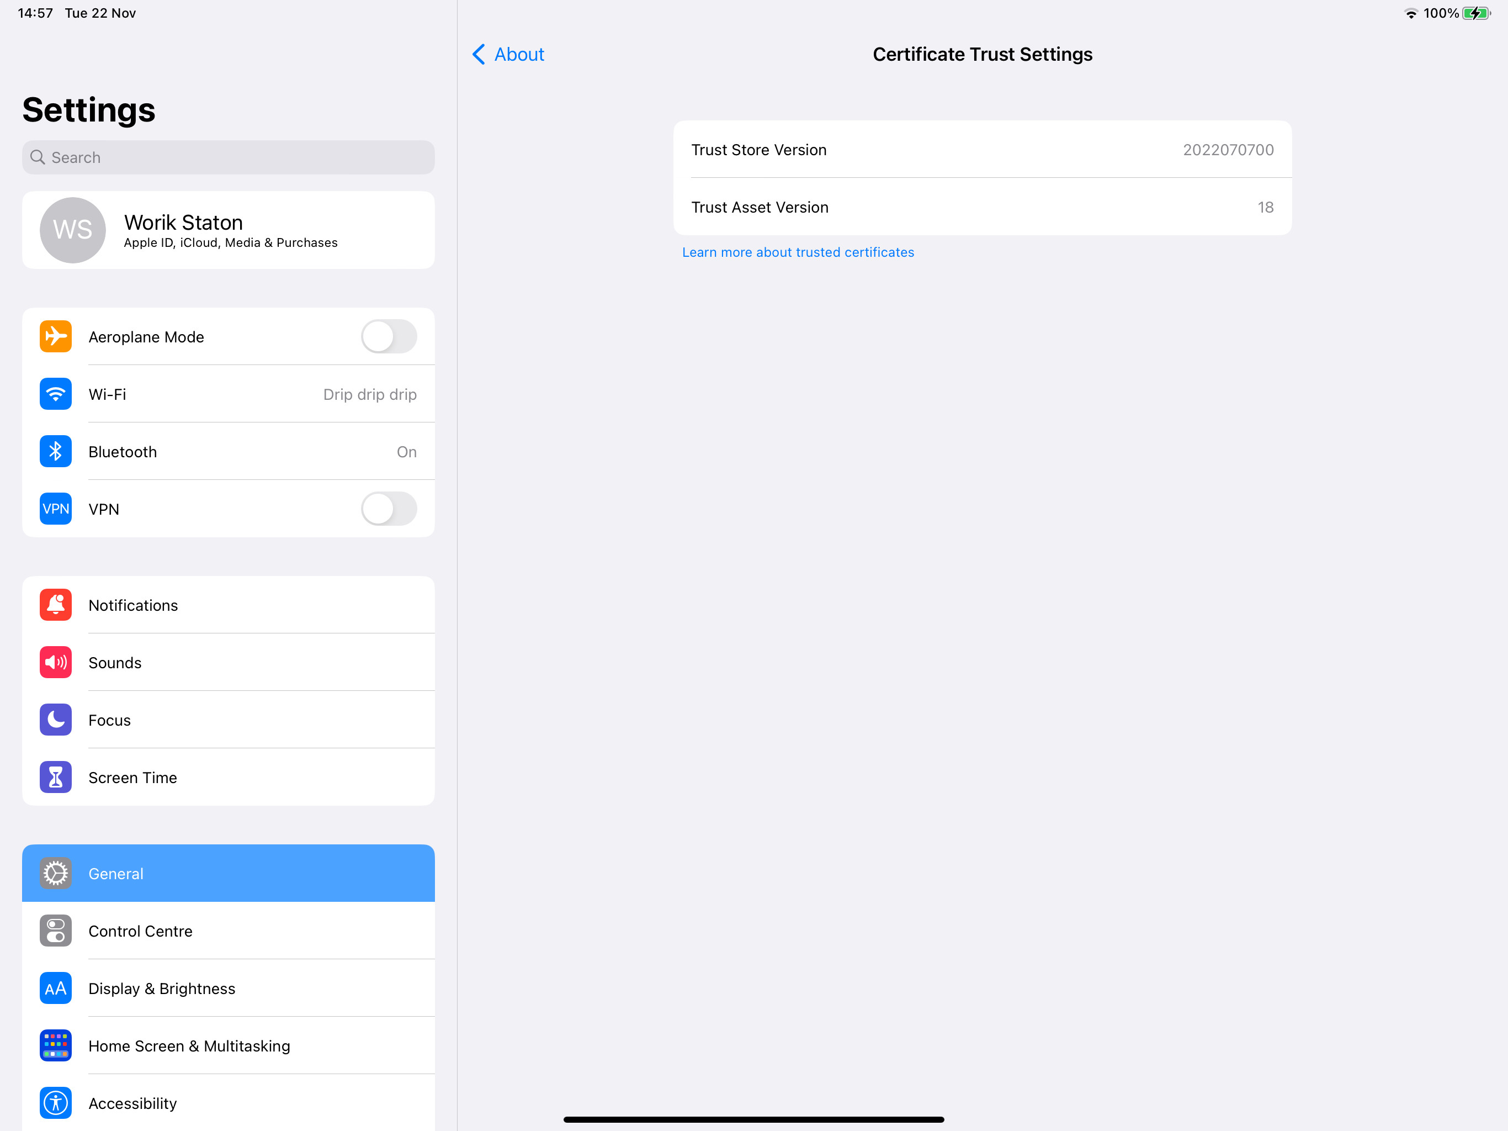Click the WS profile avatar
This screenshot has height=1131, width=1508.
pyautogui.click(x=72, y=230)
